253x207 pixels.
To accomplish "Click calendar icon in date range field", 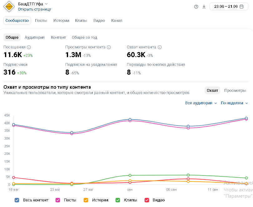I will coord(241,7).
